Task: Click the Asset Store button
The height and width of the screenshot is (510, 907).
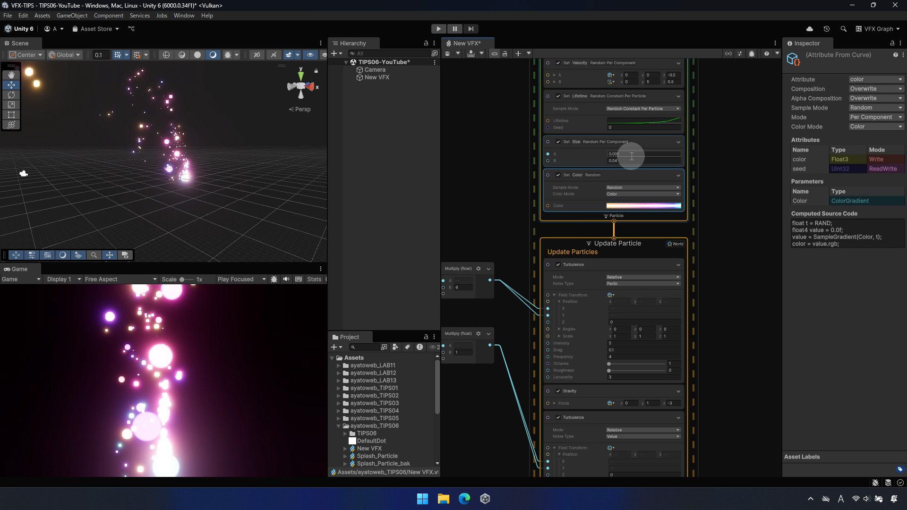Action: [96, 29]
